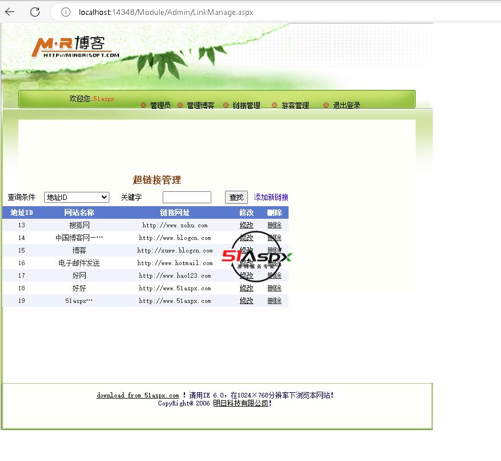Click 退出登录 to log out
Viewport: 501px width, 461px height.
[346, 105]
